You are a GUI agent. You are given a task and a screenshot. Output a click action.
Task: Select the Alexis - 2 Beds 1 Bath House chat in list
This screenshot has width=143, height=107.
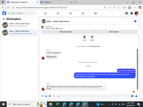[x=19, y=33]
